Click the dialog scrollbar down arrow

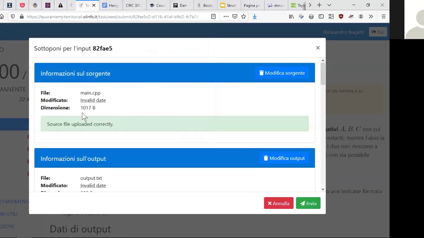click(x=323, y=189)
